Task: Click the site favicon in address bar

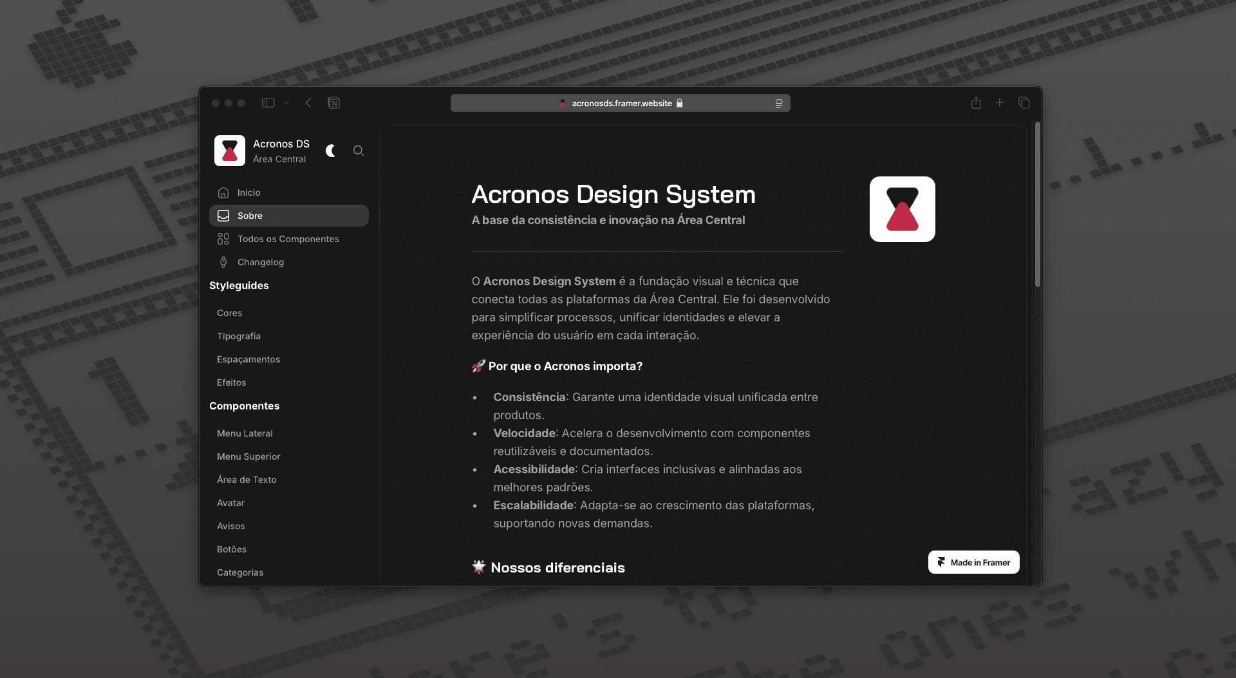Action: 563,103
